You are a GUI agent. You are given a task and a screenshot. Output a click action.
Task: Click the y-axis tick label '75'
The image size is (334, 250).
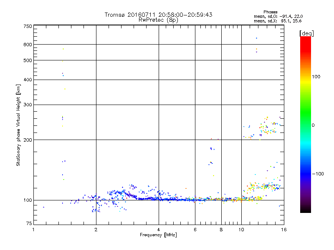pyautogui.click(x=29, y=223)
